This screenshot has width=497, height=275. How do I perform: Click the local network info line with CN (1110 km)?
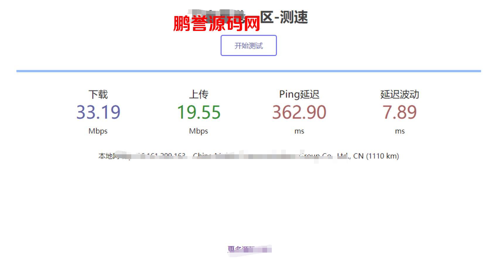(248, 156)
